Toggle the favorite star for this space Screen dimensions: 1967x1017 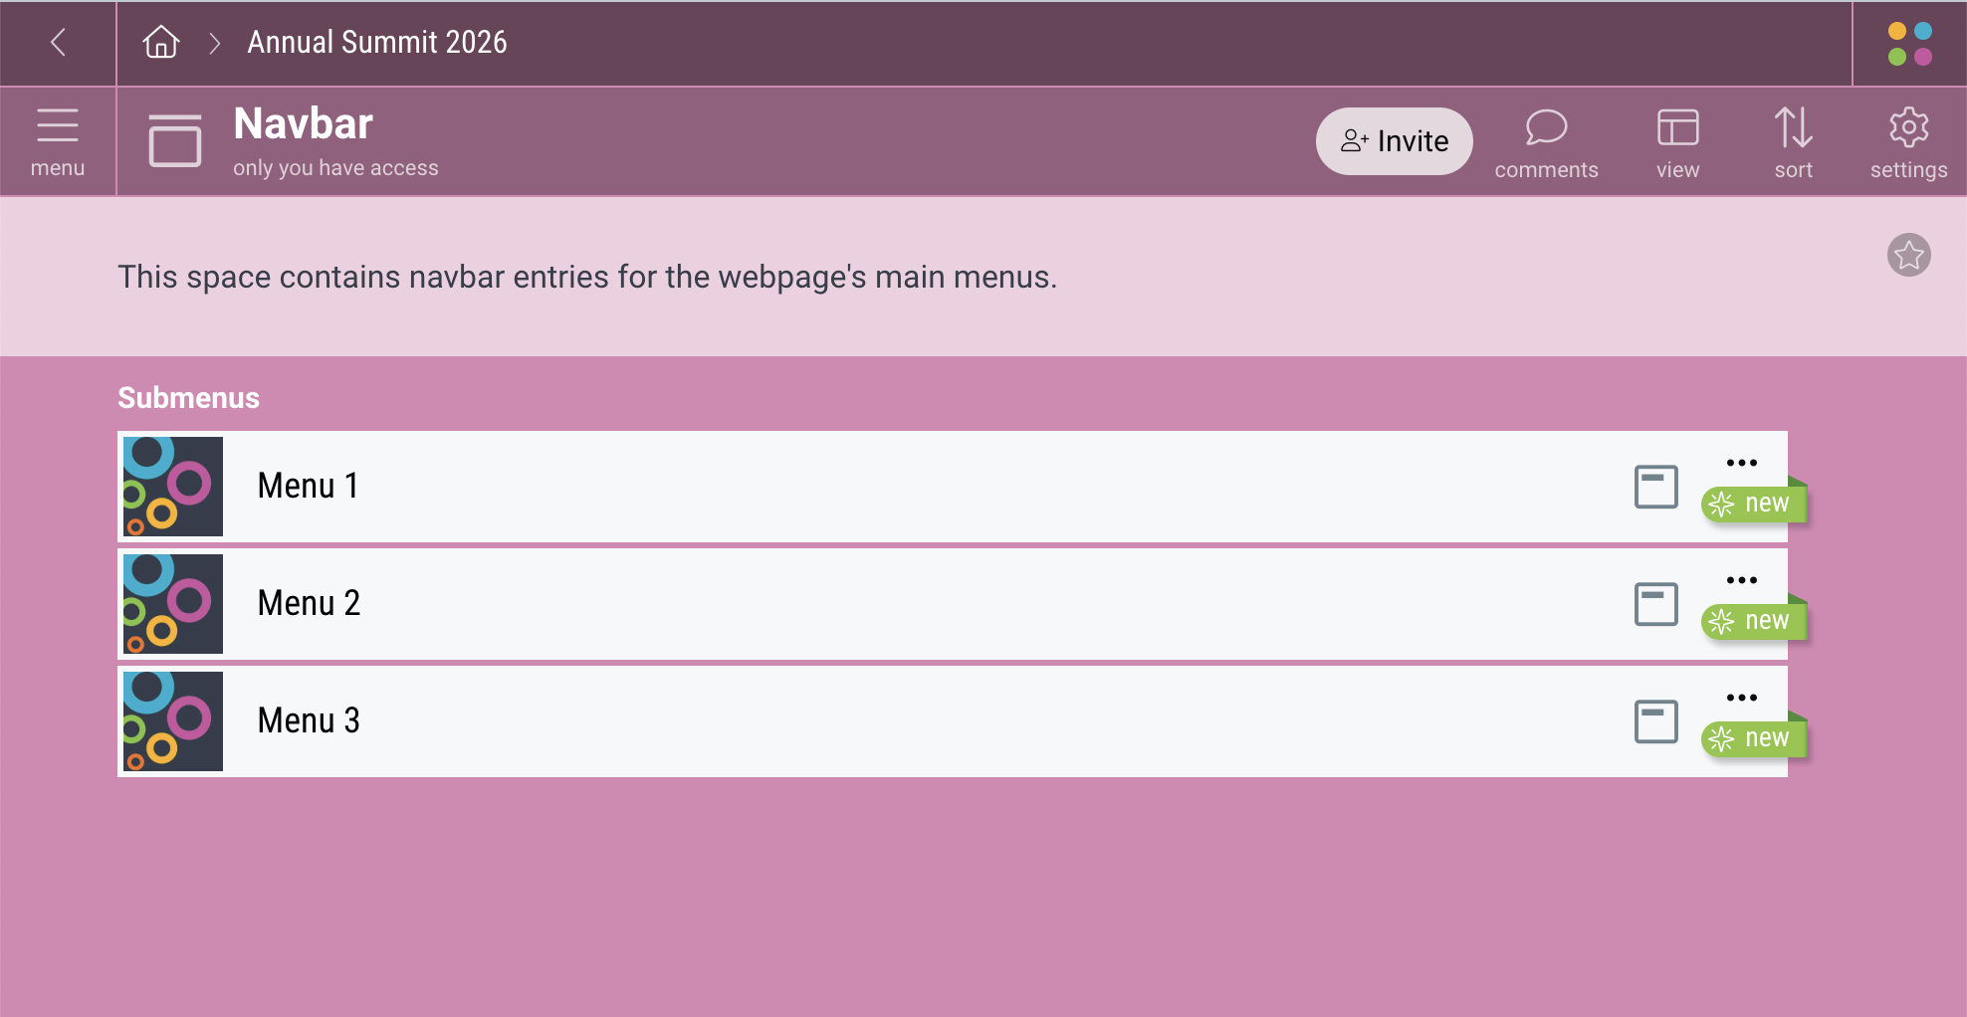point(1908,256)
